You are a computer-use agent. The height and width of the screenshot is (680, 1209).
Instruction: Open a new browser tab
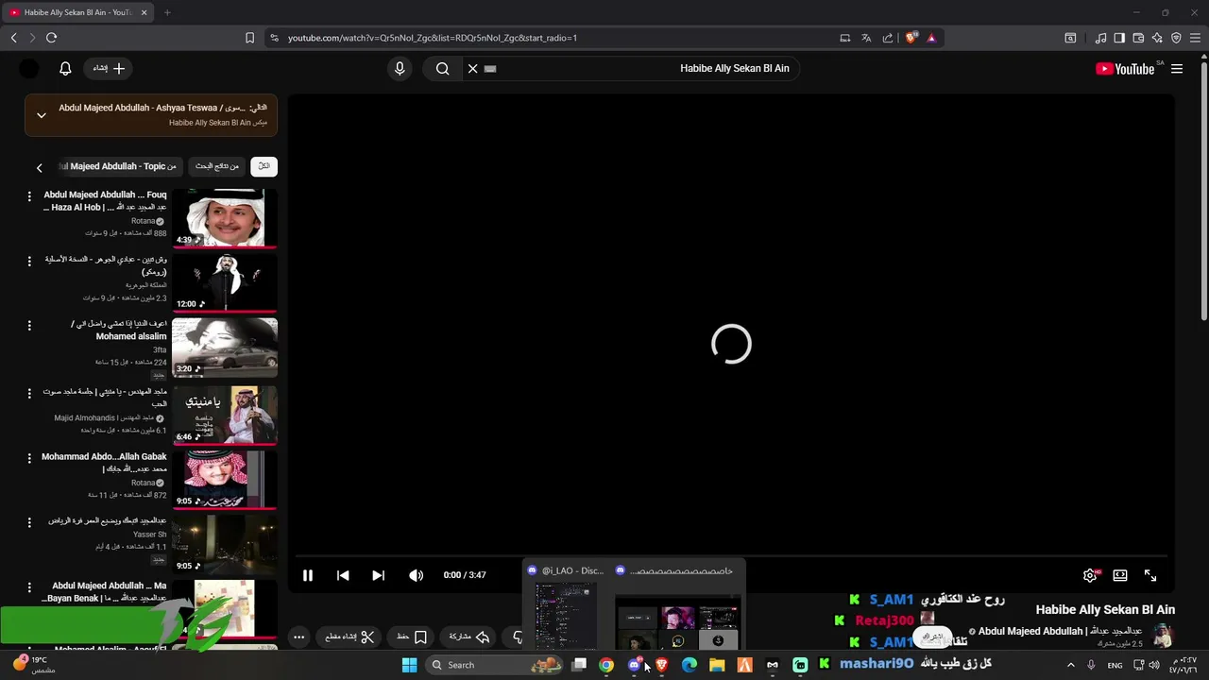click(x=167, y=12)
